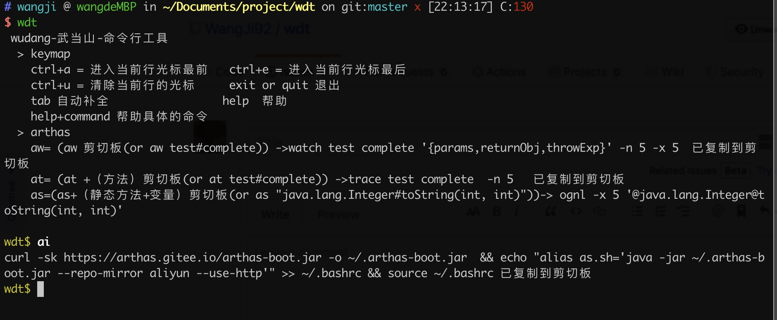Click the yellow ~/Documents/project/wdt path
777x320 pixels.
tap(239, 7)
